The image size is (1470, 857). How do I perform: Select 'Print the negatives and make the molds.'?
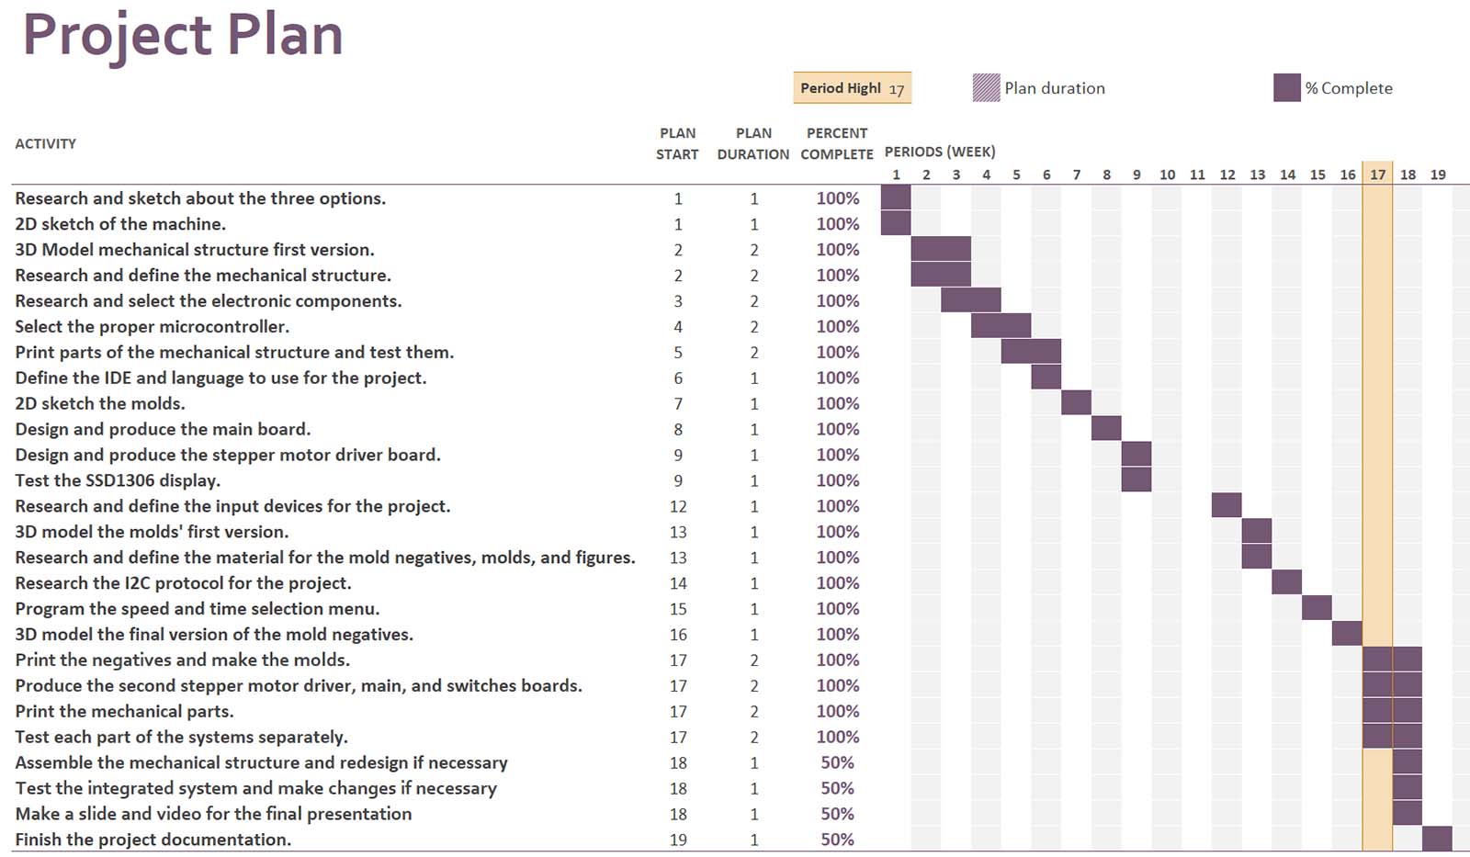coord(183,661)
